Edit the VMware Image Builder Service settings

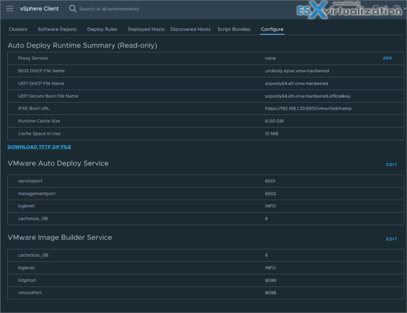(391, 239)
